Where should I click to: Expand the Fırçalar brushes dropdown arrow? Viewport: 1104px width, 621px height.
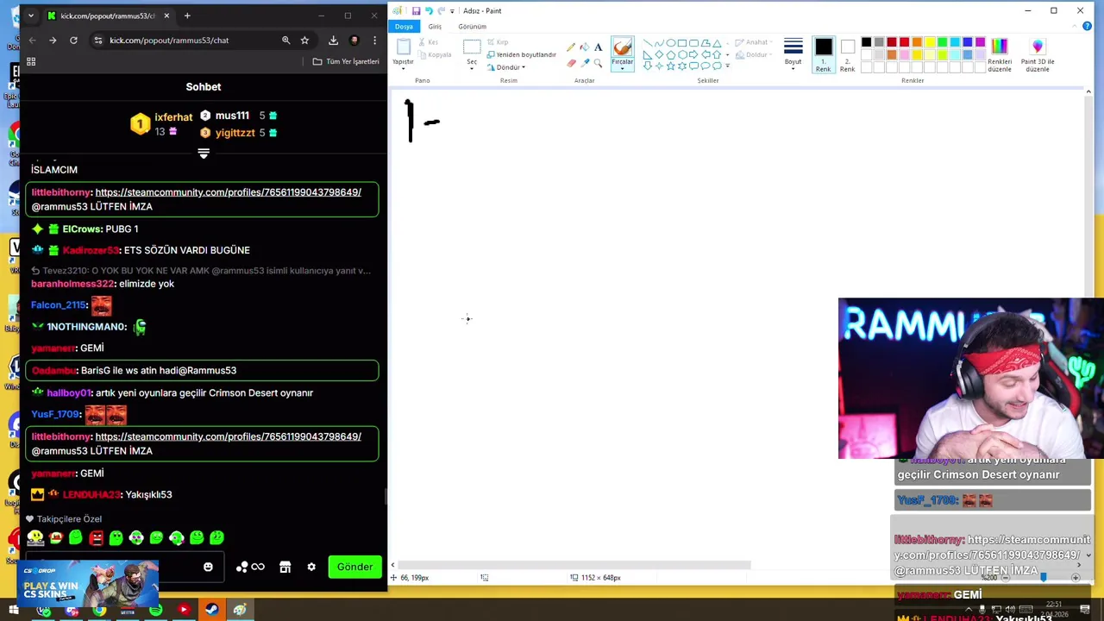[x=622, y=68]
